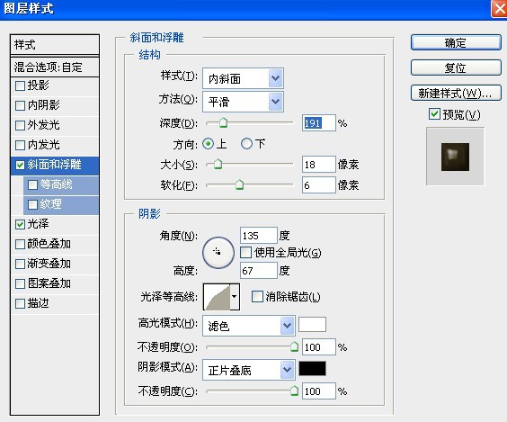507x422 pixels.
Task: Click the 软化 soften slider handle
Action: (x=239, y=184)
